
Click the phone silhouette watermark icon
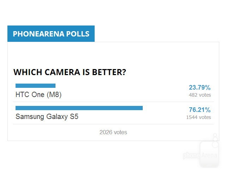pyautogui.click(x=209, y=152)
